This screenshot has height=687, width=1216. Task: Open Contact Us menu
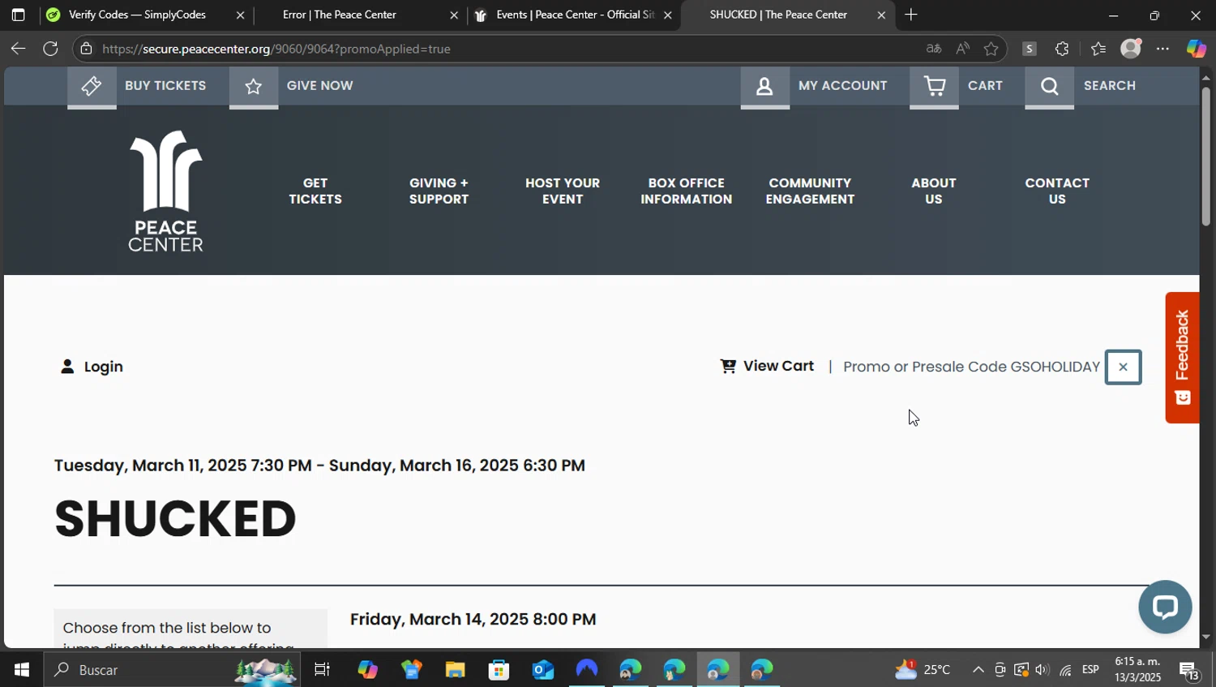pos(1057,191)
